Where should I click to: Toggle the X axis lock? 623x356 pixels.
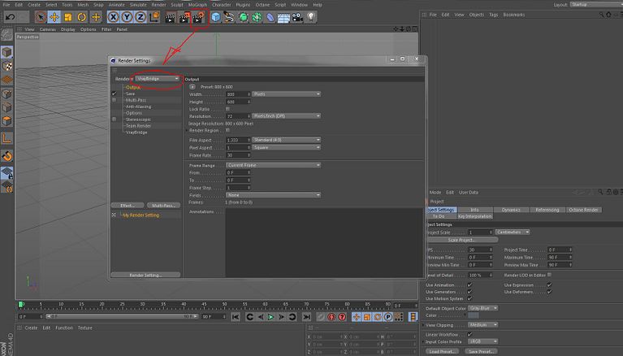point(113,17)
